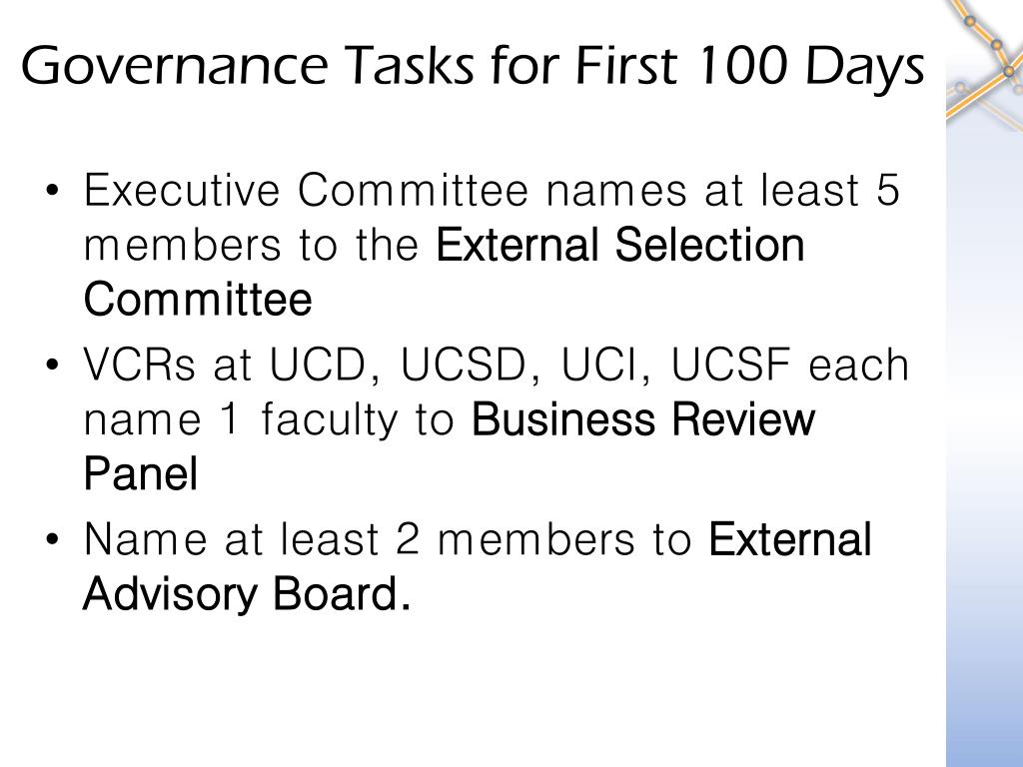Click the slide title 'Governance Tasks for First 100 Days'

[473, 67]
